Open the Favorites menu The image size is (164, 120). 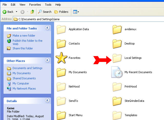point(35,5)
